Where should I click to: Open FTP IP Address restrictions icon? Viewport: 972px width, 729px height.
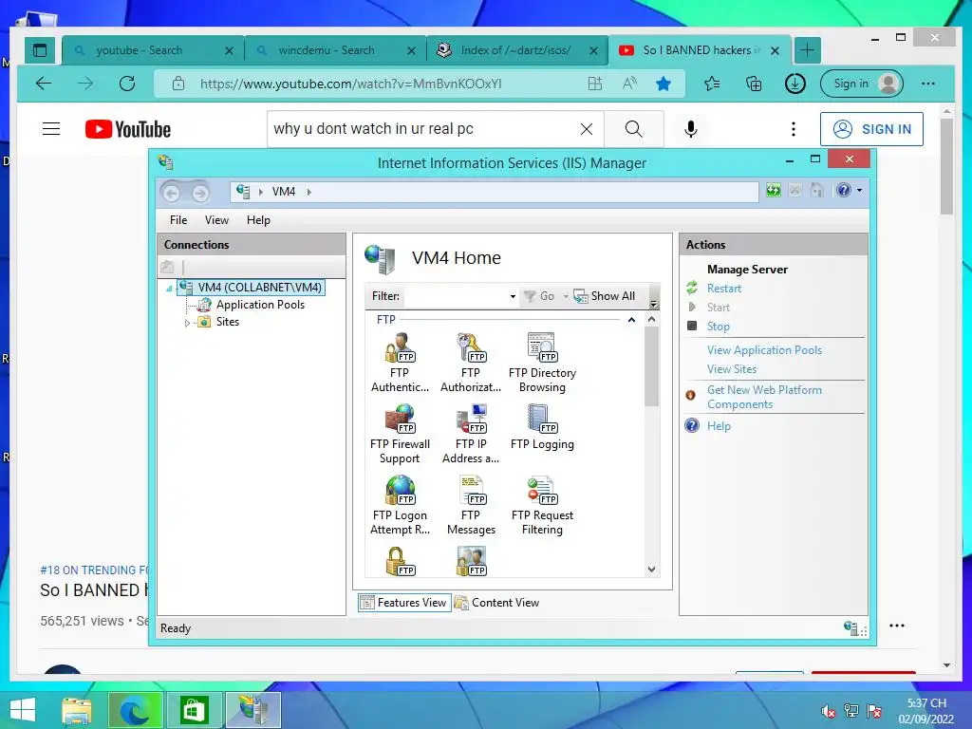(x=471, y=435)
